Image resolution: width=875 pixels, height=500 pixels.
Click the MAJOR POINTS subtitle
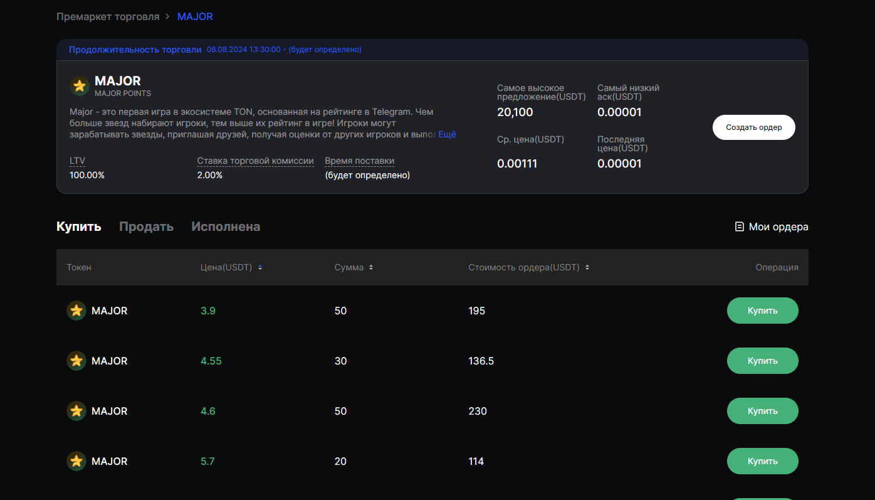click(x=123, y=93)
